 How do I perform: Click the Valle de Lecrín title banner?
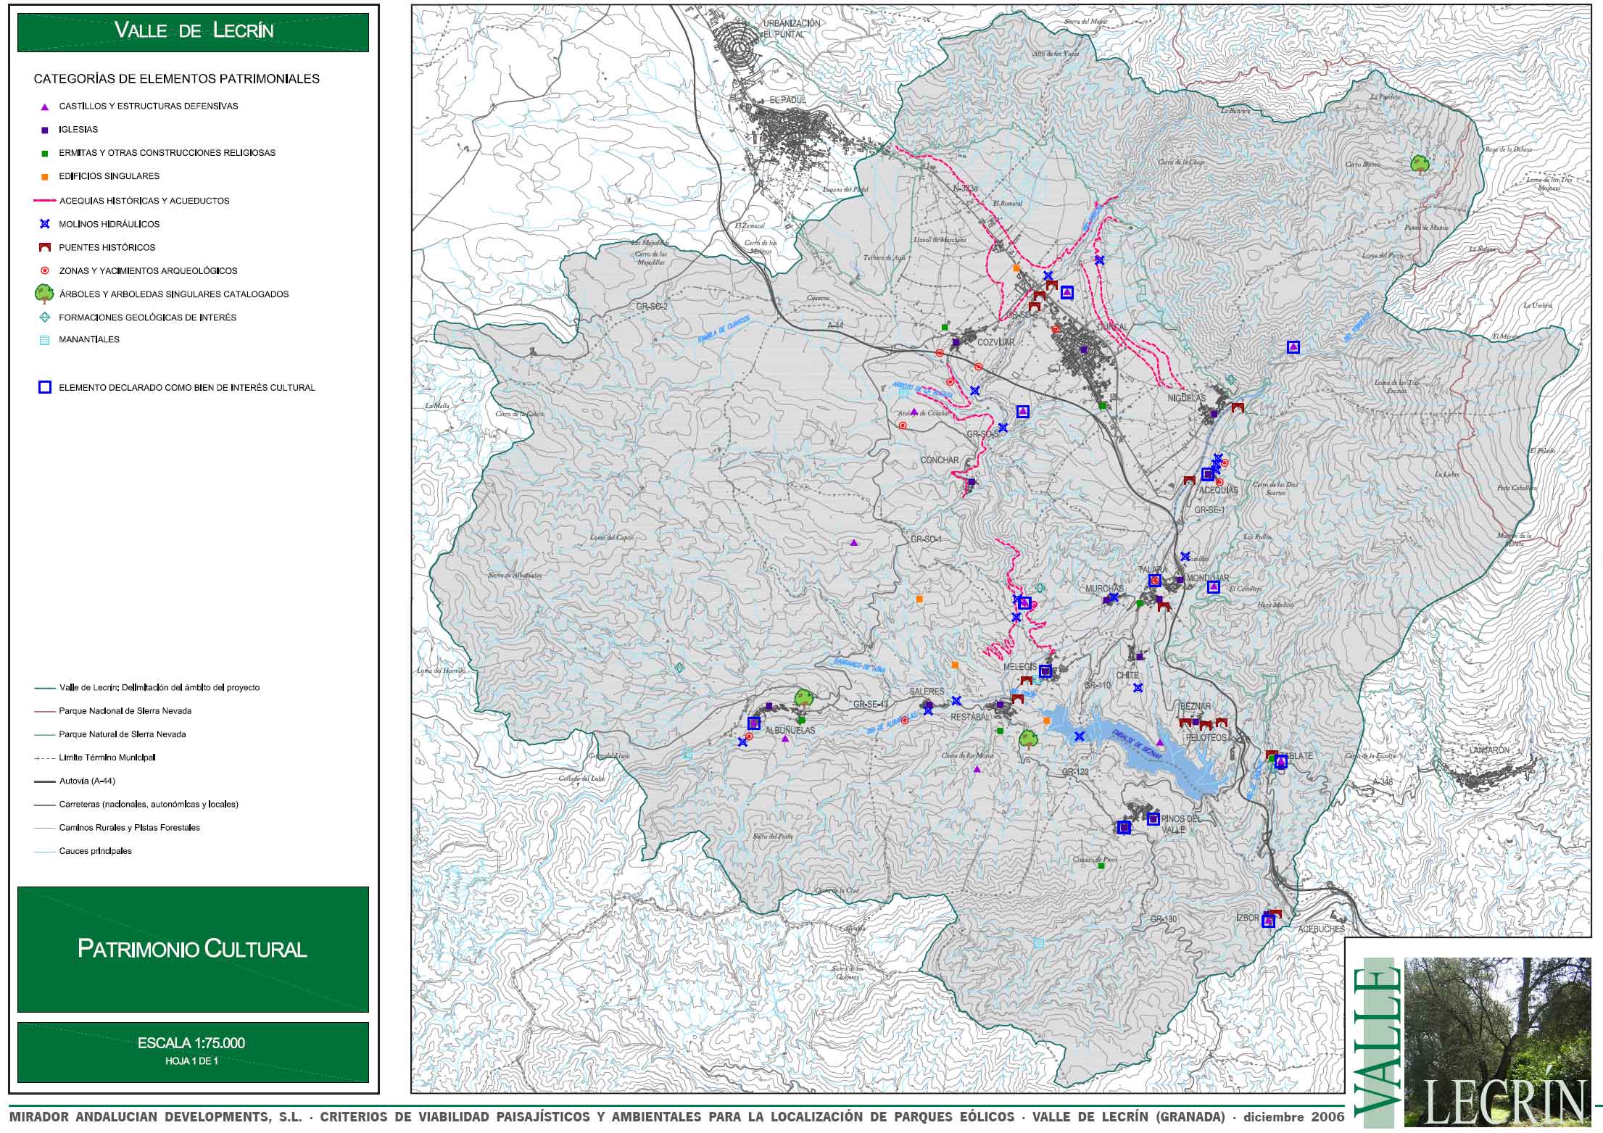tap(193, 31)
